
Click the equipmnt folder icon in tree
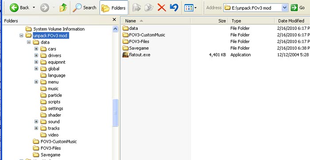(x=43, y=62)
